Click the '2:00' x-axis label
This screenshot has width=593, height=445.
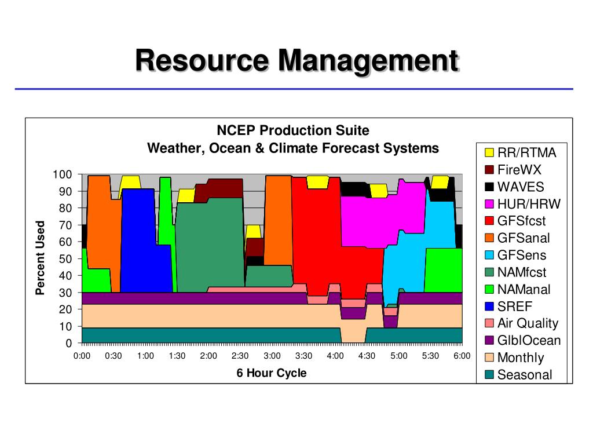coord(208,356)
